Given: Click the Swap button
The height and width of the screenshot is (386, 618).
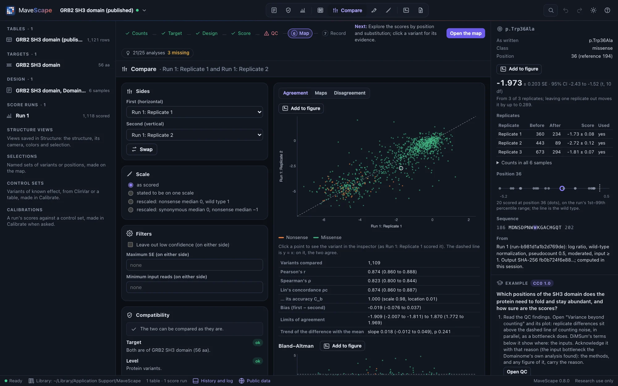Looking at the screenshot, I should click(142, 149).
